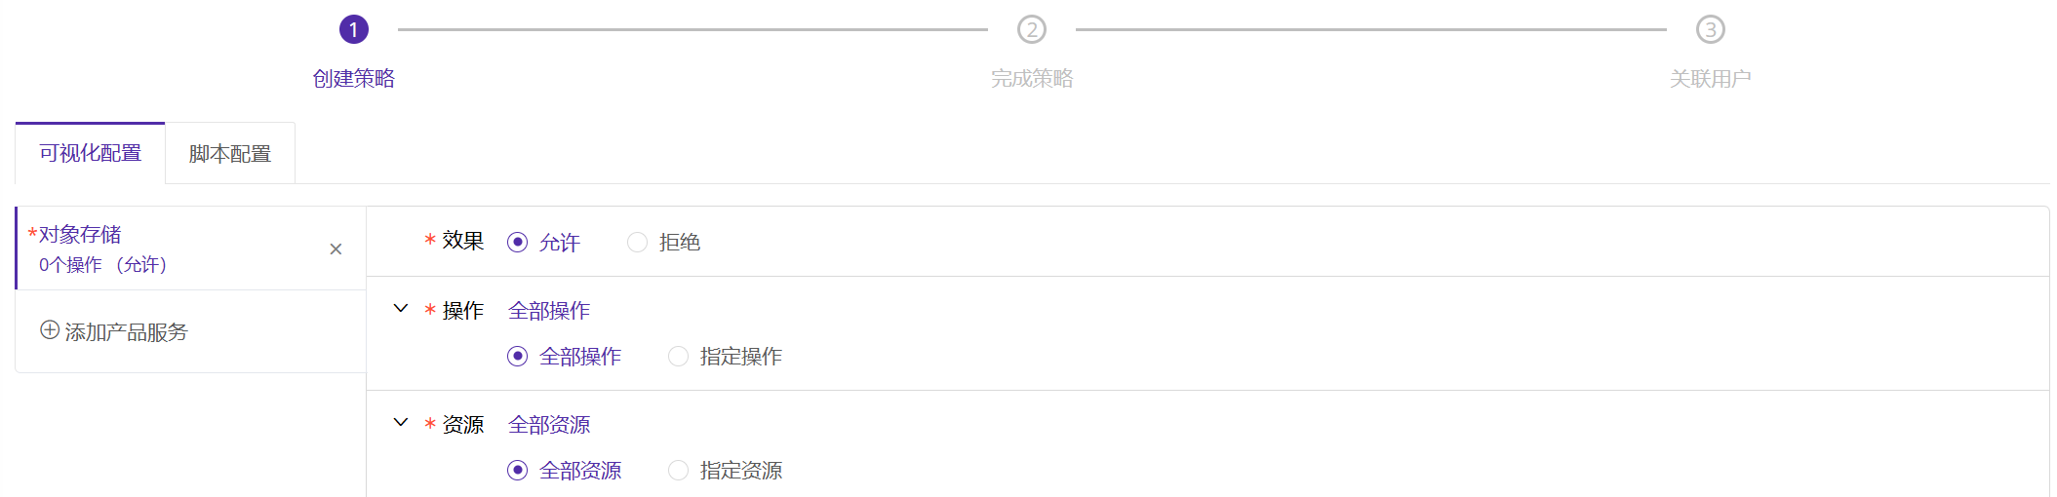
Task: Click the step 1 circle icon
Action: tap(353, 30)
